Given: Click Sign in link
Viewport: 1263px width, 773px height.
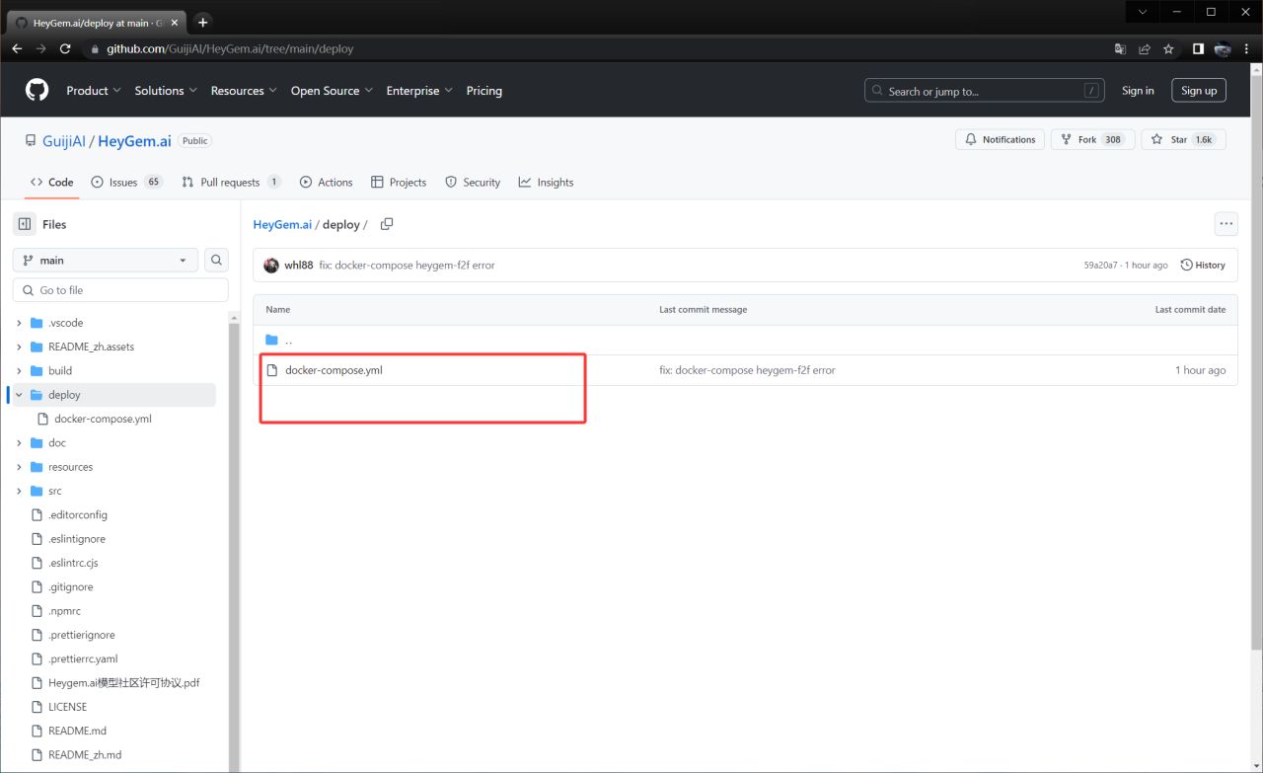Looking at the screenshot, I should 1138,90.
